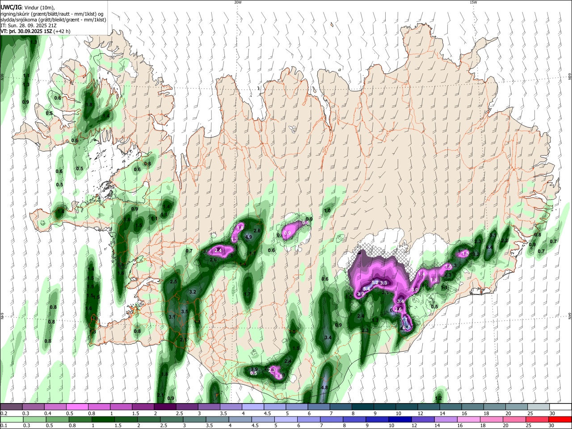Click the '0.2' label on the snow legend
Screen dimensions: 572x429
click(x=4, y=413)
